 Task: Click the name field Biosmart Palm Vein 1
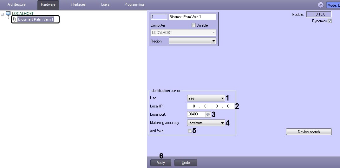pos(192,17)
